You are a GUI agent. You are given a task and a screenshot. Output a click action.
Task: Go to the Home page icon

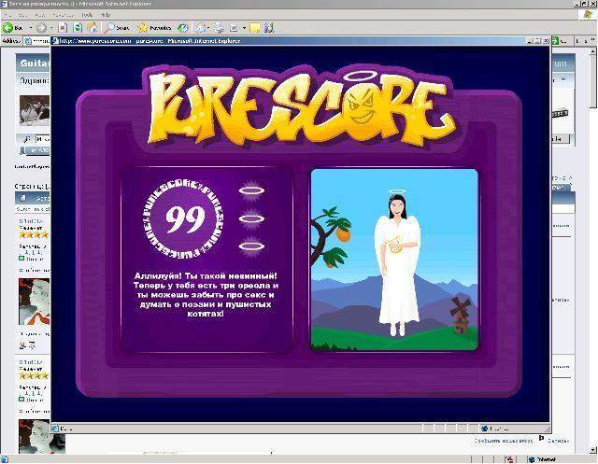tap(93, 28)
